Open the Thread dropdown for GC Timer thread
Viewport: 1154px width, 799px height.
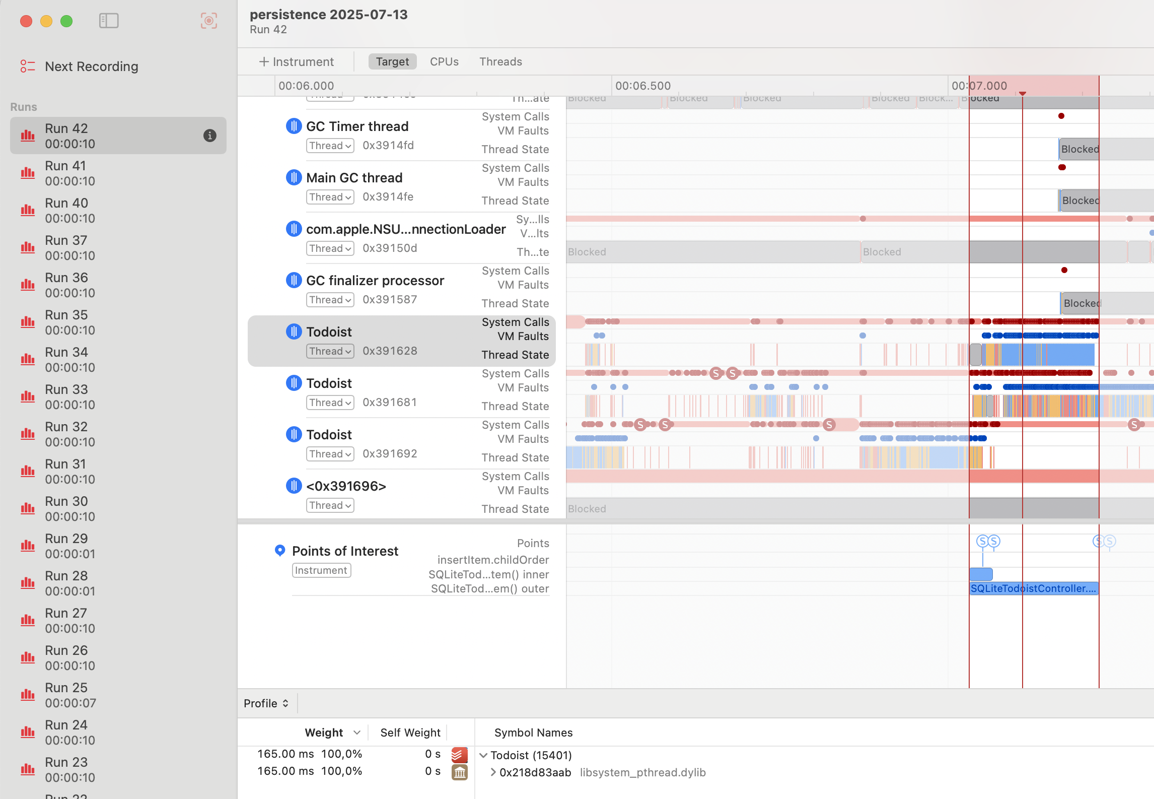pyautogui.click(x=330, y=145)
